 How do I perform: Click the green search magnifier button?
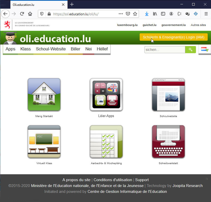tap(190, 50)
